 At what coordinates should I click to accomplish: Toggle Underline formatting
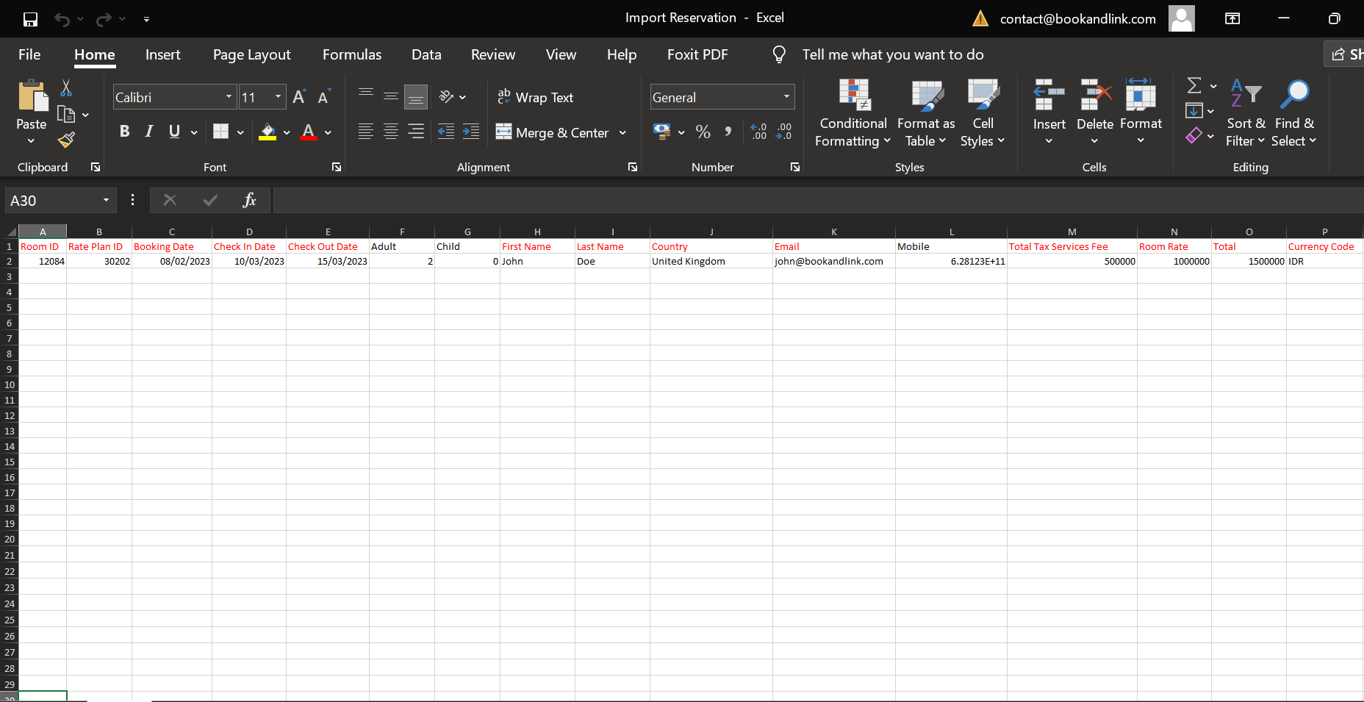click(x=174, y=132)
